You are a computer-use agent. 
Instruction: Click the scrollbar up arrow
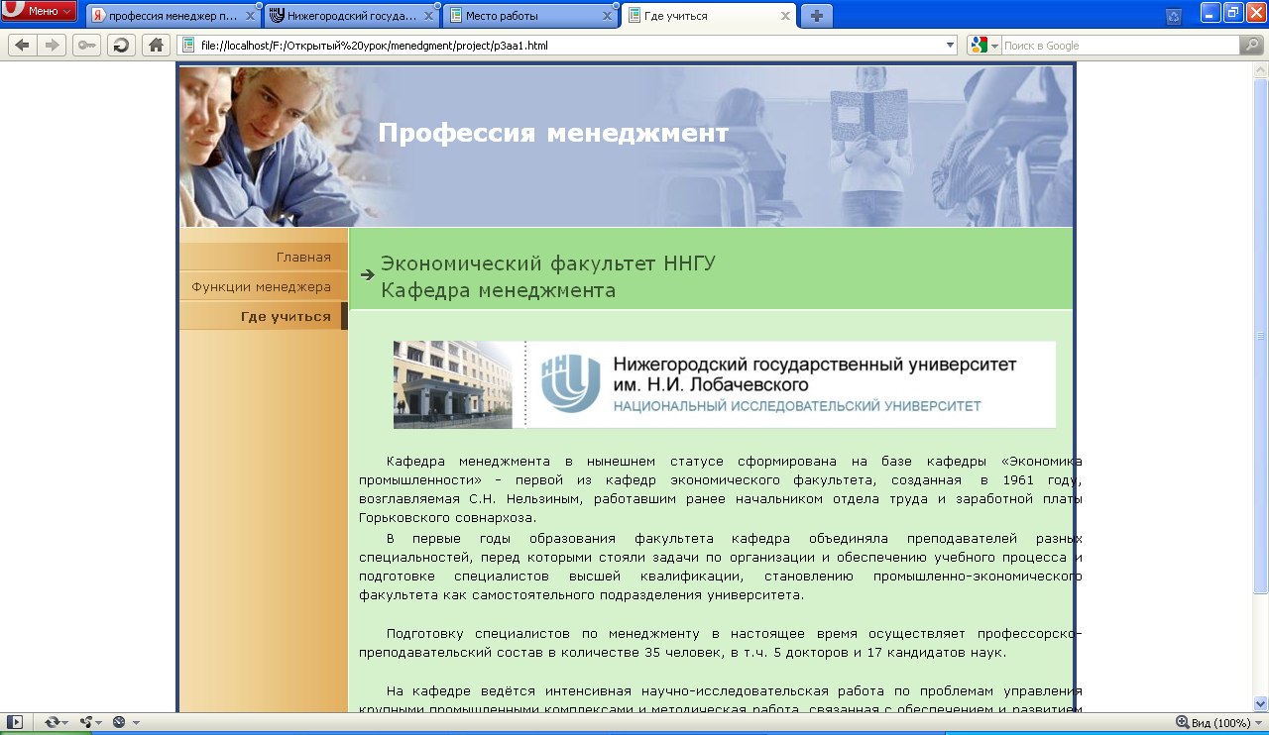pos(1261,70)
